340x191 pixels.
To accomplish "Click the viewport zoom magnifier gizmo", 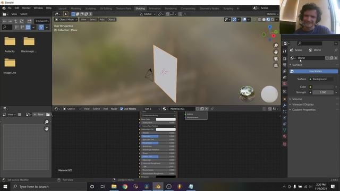I will coord(276,45).
